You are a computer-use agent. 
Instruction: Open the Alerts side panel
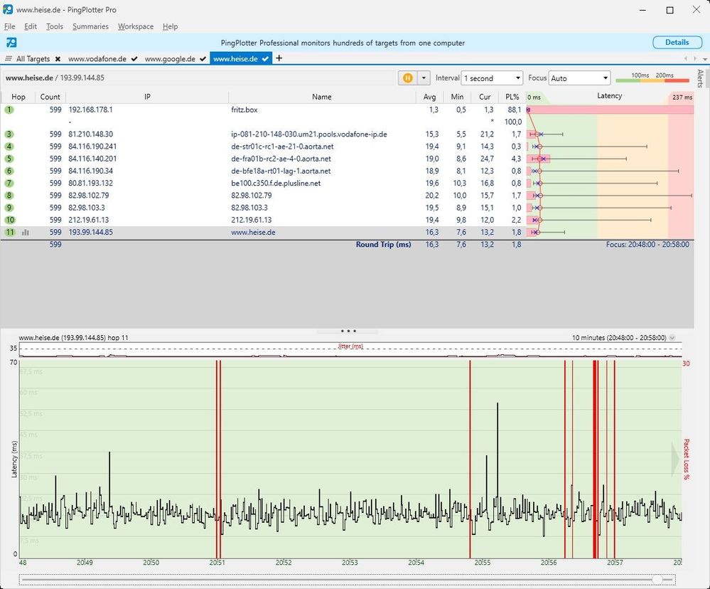[x=701, y=78]
